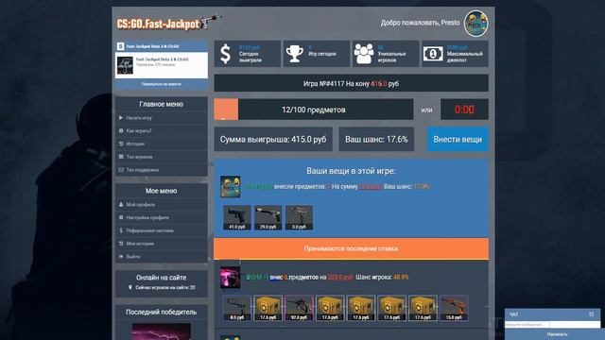Click the exit icon beside Выйти
605x340 pixels.
point(121,256)
